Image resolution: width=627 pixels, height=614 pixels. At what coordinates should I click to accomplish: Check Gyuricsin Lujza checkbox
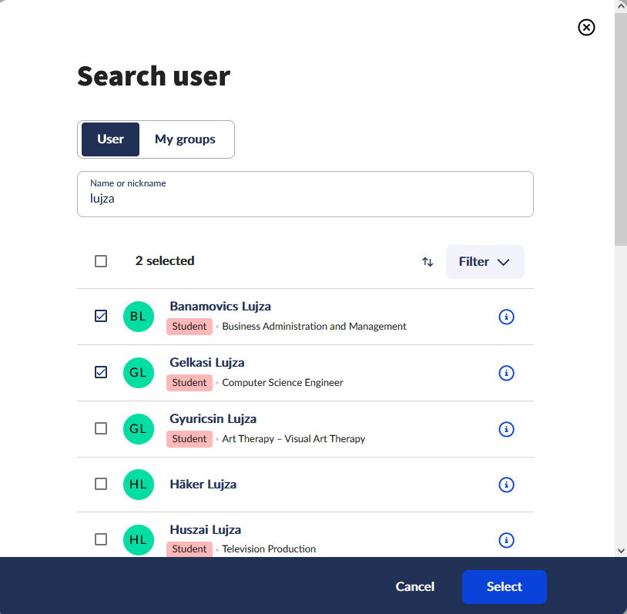(x=101, y=428)
